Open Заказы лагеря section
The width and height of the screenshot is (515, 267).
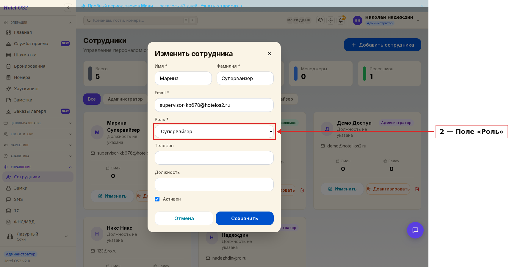point(38,111)
